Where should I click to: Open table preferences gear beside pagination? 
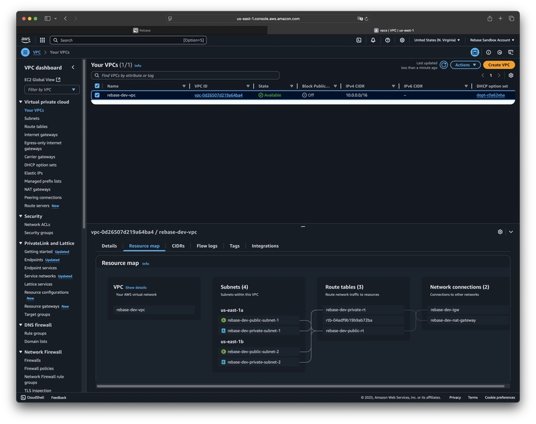[511, 75]
